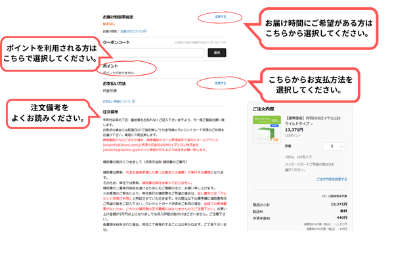The width and height of the screenshot is (394, 263).
Task: Click the ポイントがありません text
Action: [x=118, y=74]
